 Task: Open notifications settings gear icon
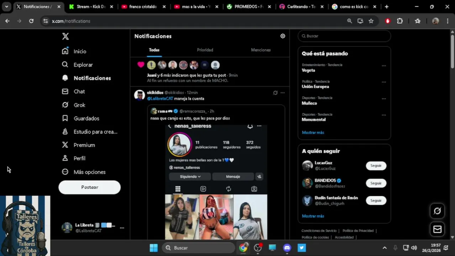(283, 36)
